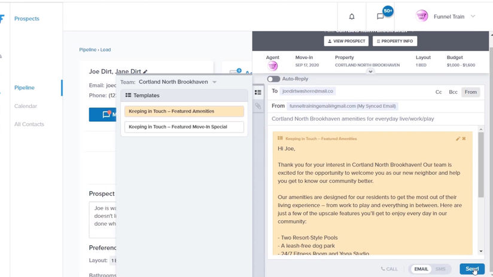Toggle the Auto-Reply switch
This screenshot has width=493, height=277.
tap(273, 79)
